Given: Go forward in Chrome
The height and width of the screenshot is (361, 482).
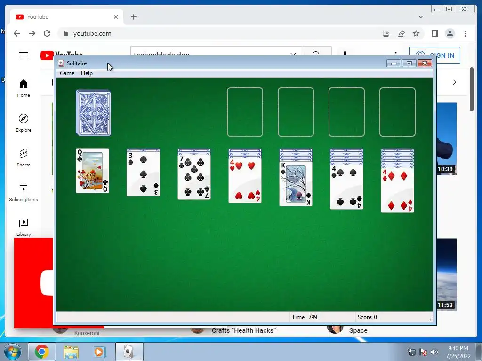Looking at the screenshot, I should point(32,33).
